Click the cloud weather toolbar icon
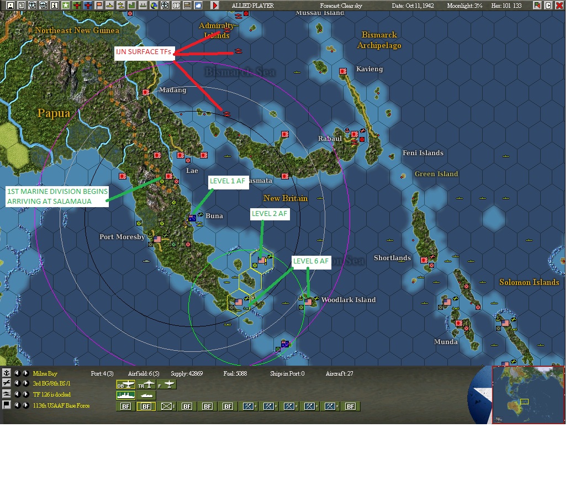The image size is (586, 496). (198, 5)
